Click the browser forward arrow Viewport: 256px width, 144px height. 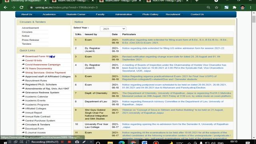(x=13, y=8)
